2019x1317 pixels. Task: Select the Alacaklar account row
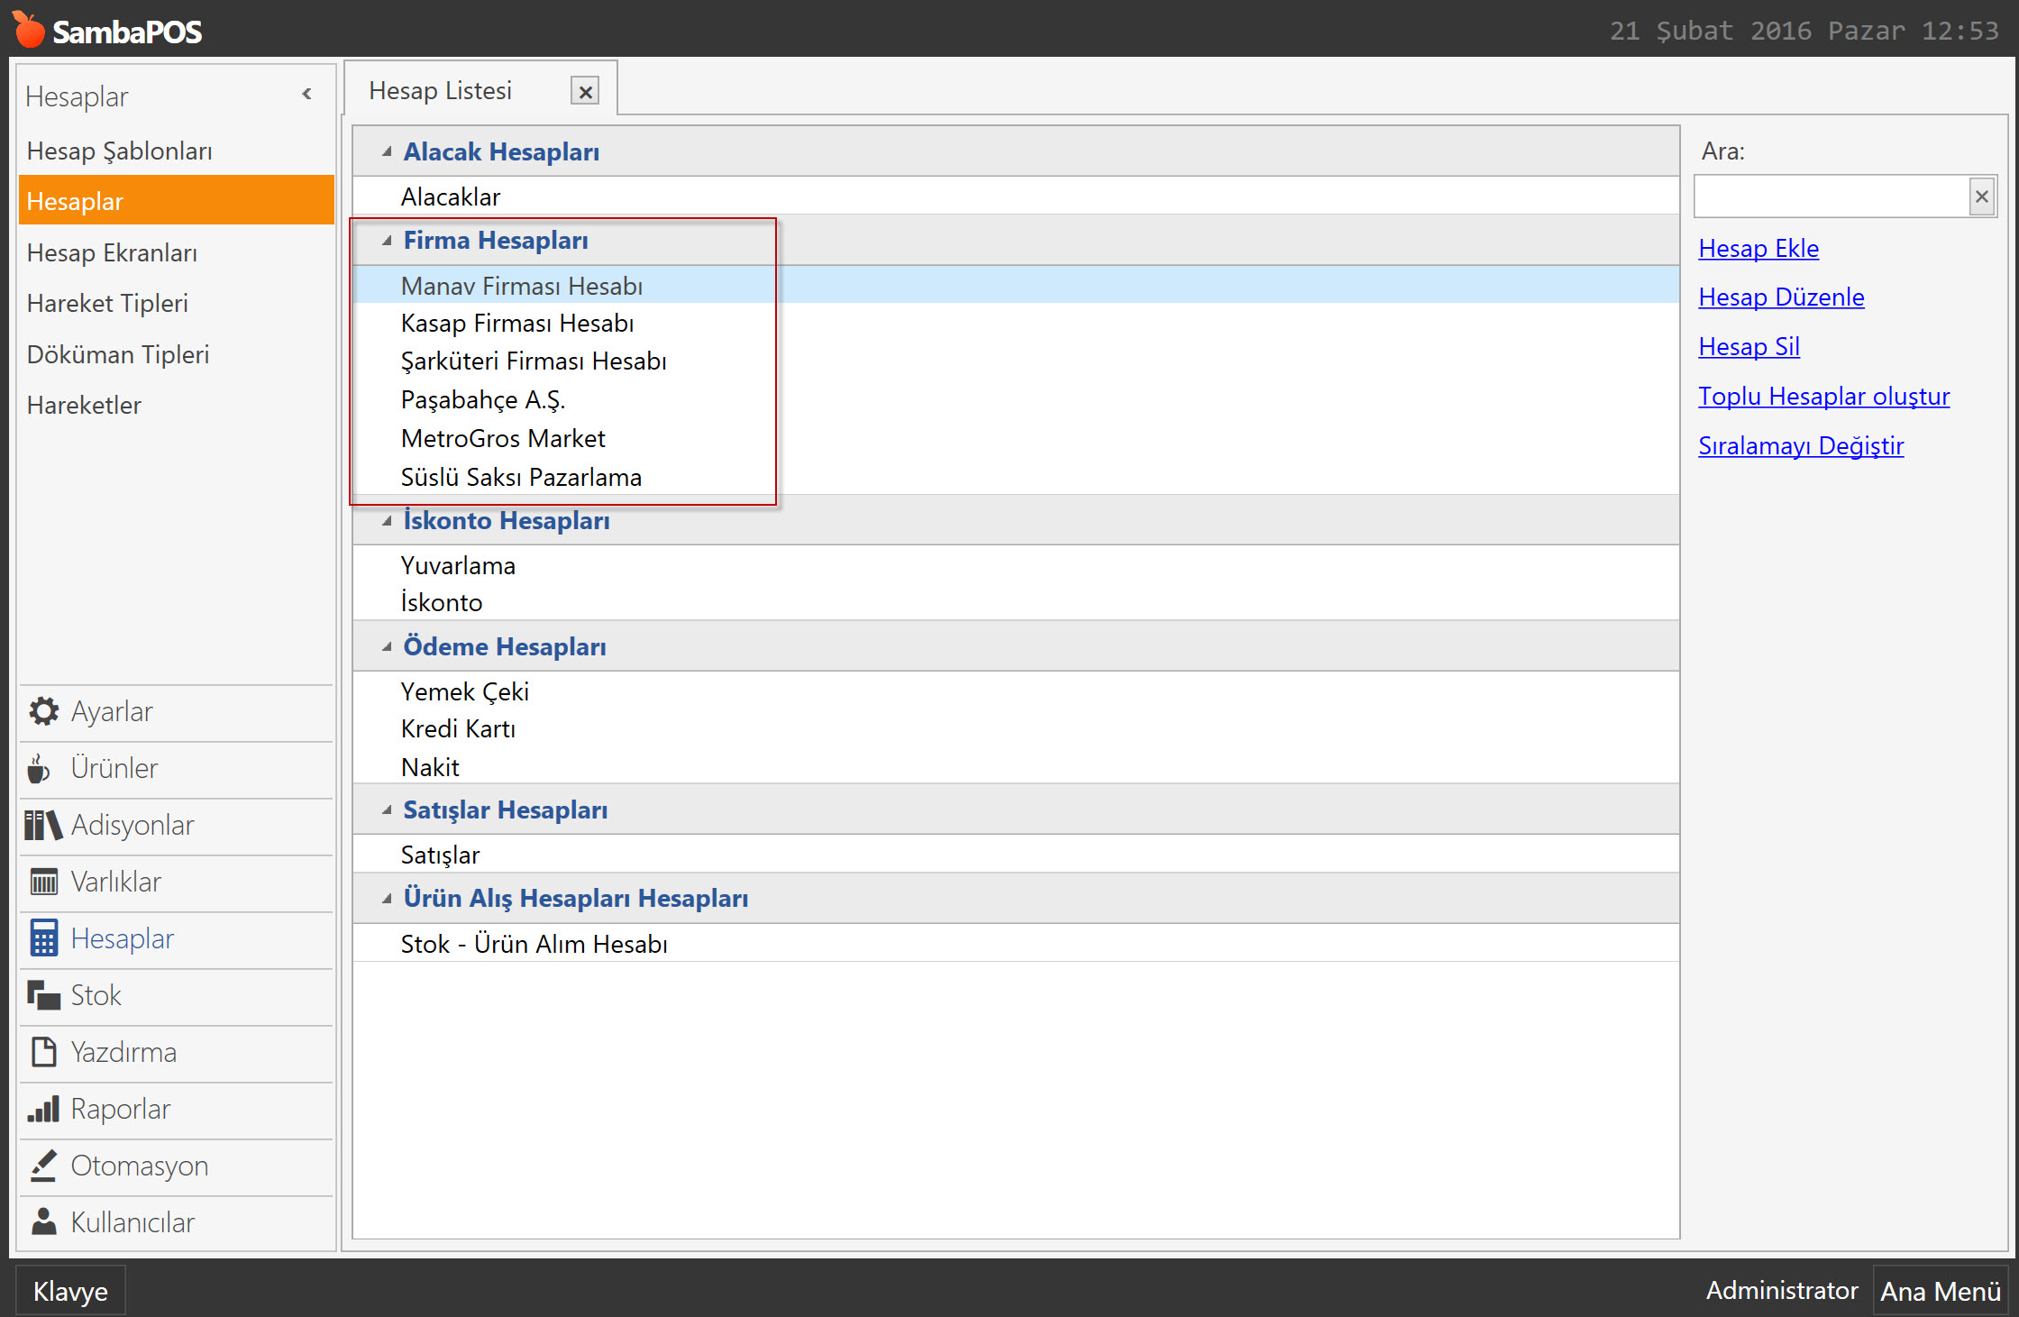point(1016,197)
